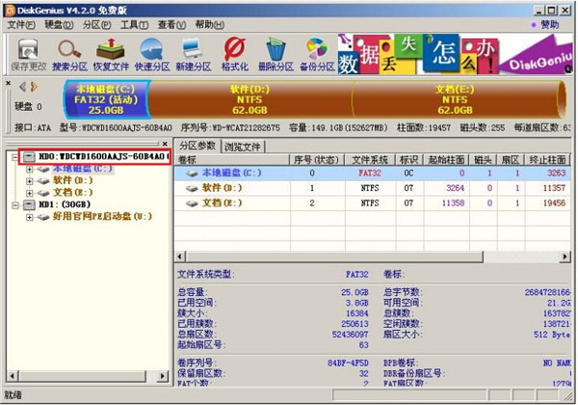Go to the next disk arrow

[x=34, y=87]
